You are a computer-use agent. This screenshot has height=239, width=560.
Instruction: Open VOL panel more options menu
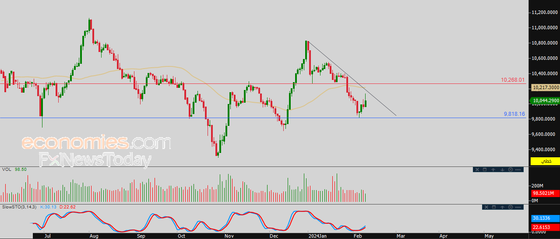518,170
